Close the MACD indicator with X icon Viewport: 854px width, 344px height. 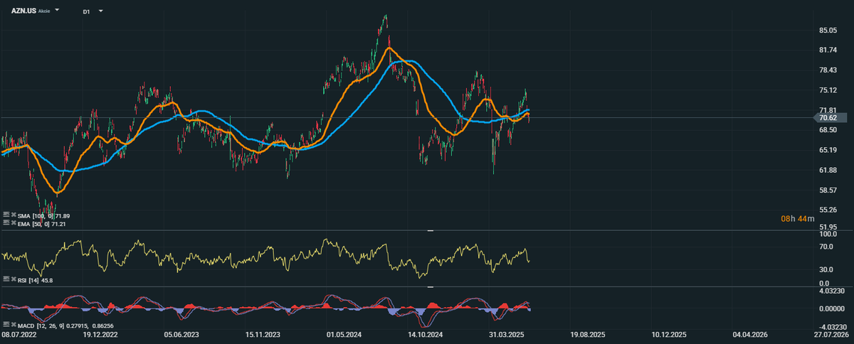tap(13, 325)
